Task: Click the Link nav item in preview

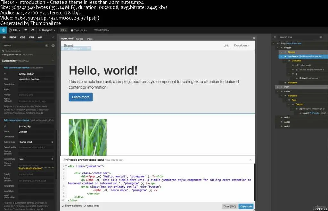Action: 226,45
